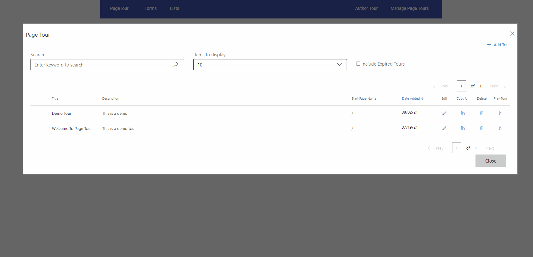Select the Demo Tour title text

pos(62,113)
